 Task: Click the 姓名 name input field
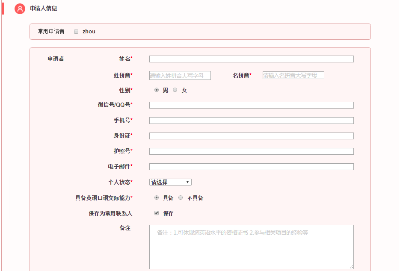pyautogui.click(x=251, y=59)
